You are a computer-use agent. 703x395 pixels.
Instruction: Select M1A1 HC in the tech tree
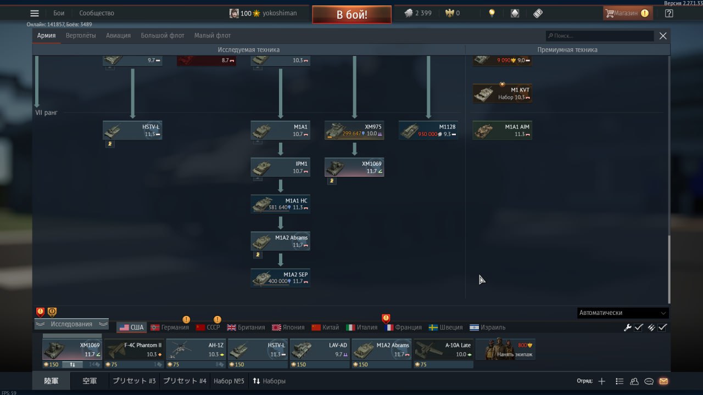pos(281,204)
